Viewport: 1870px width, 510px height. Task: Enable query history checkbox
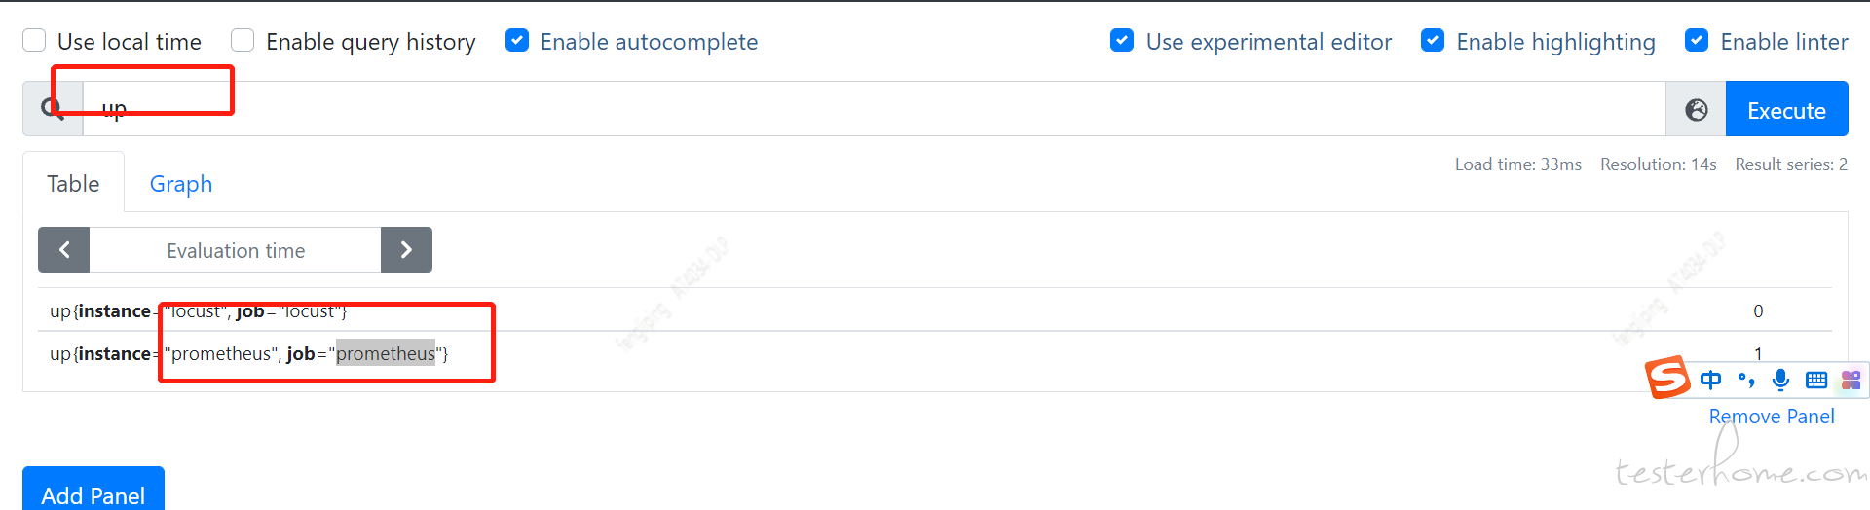coord(243,40)
